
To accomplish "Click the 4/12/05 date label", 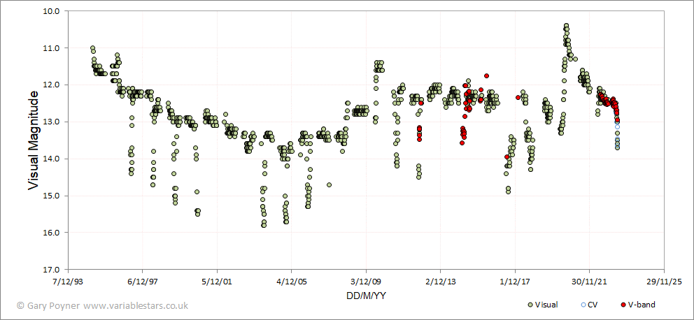I will click(x=291, y=282).
